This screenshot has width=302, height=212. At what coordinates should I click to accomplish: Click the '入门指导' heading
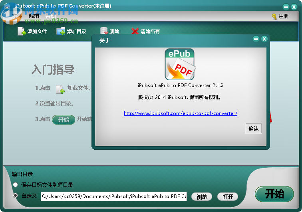coord(53,69)
